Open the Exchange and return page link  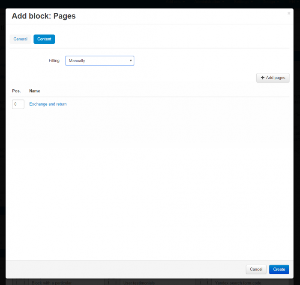[x=48, y=104]
